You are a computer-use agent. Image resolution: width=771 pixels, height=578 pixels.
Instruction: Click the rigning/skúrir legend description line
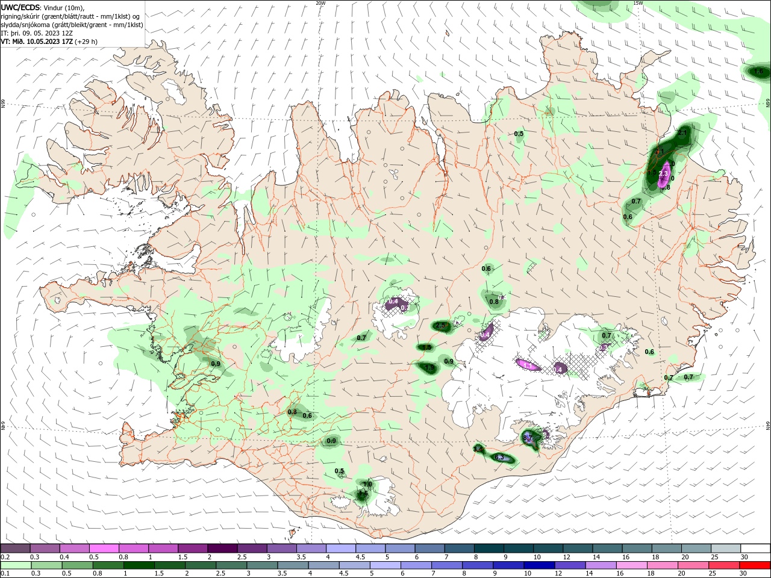pyautogui.click(x=70, y=16)
